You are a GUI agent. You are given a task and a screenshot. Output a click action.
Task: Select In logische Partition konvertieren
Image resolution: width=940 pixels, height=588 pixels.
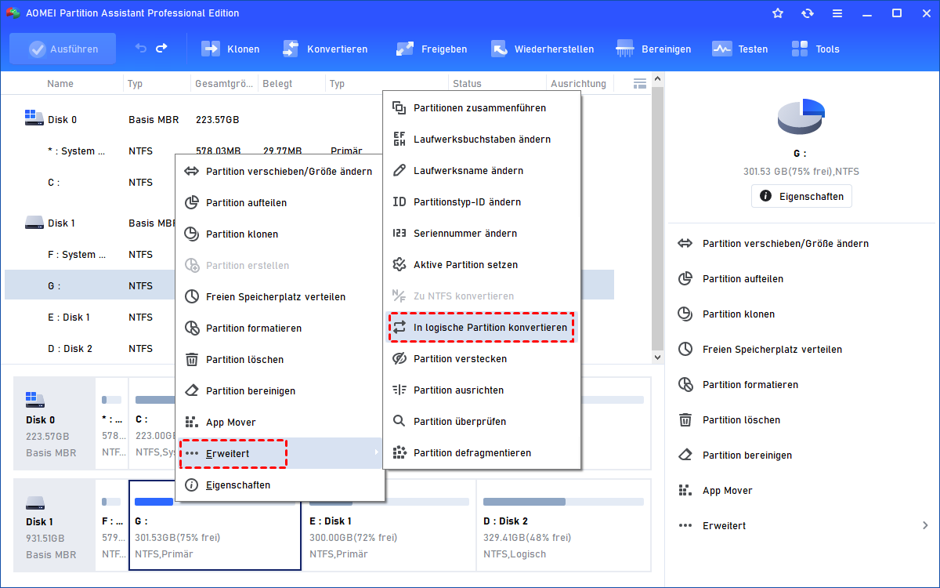(x=482, y=328)
